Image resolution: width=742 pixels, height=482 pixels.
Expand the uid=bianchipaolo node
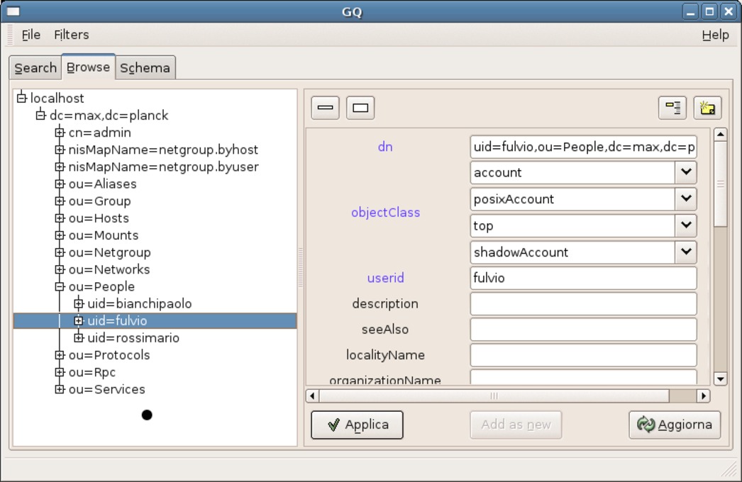tap(79, 303)
